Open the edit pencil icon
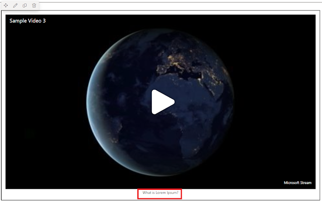Viewport: 322px width, 203px height. tap(15, 6)
